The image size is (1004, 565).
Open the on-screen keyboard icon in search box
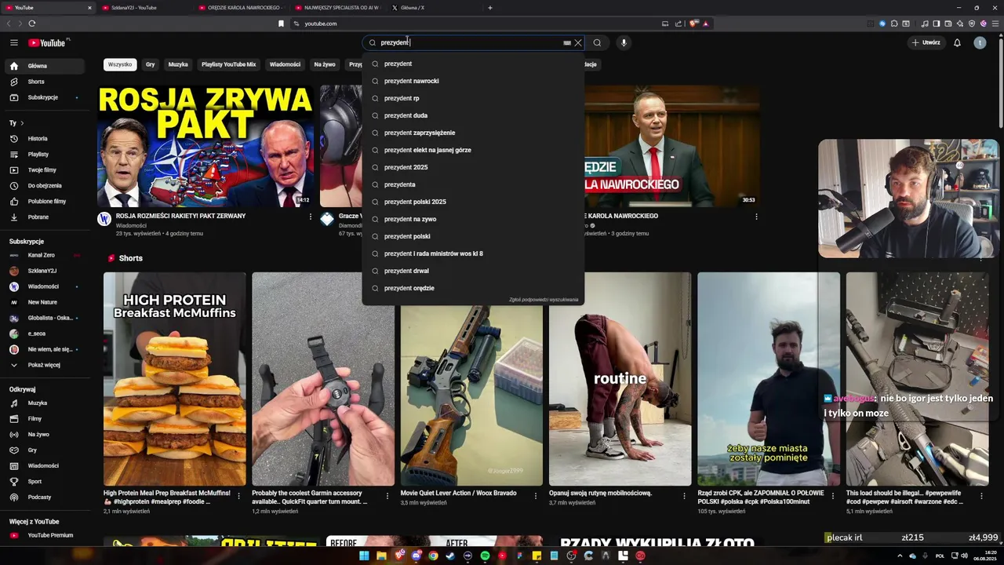567,43
